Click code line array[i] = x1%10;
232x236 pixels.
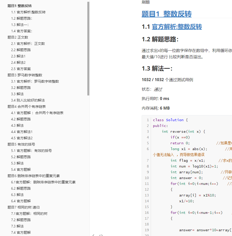click(198, 195)
